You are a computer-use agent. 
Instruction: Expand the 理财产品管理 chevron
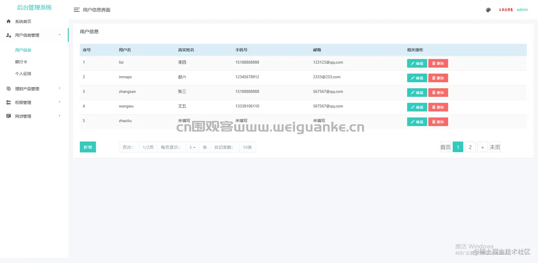click(x=59, y=88)
